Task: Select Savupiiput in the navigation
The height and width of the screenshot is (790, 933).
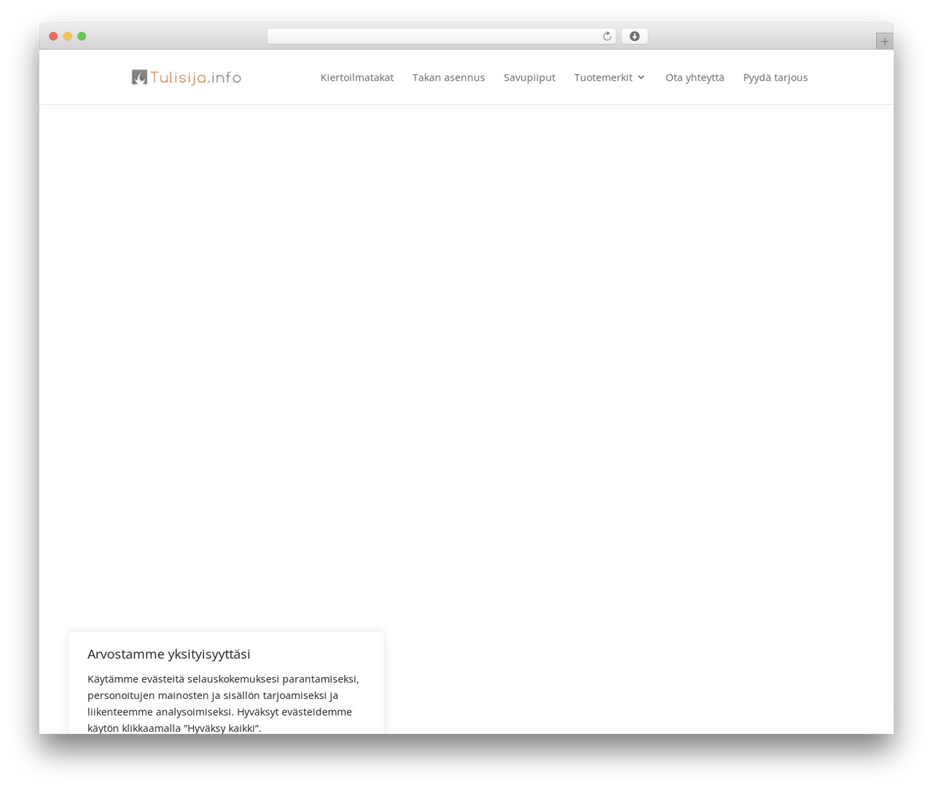Action: [529, 77]
